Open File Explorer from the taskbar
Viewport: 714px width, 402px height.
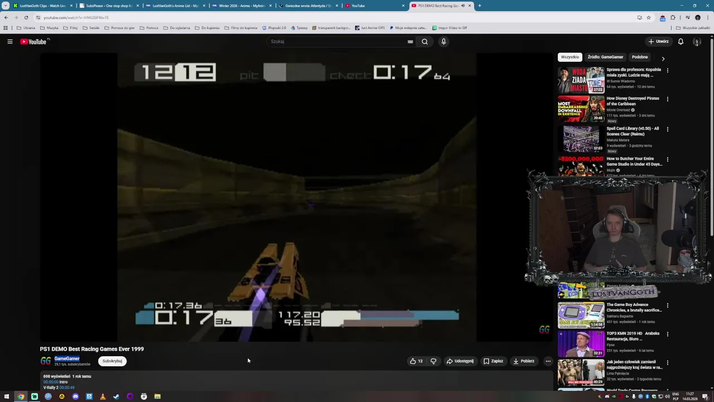click(157, 396)
